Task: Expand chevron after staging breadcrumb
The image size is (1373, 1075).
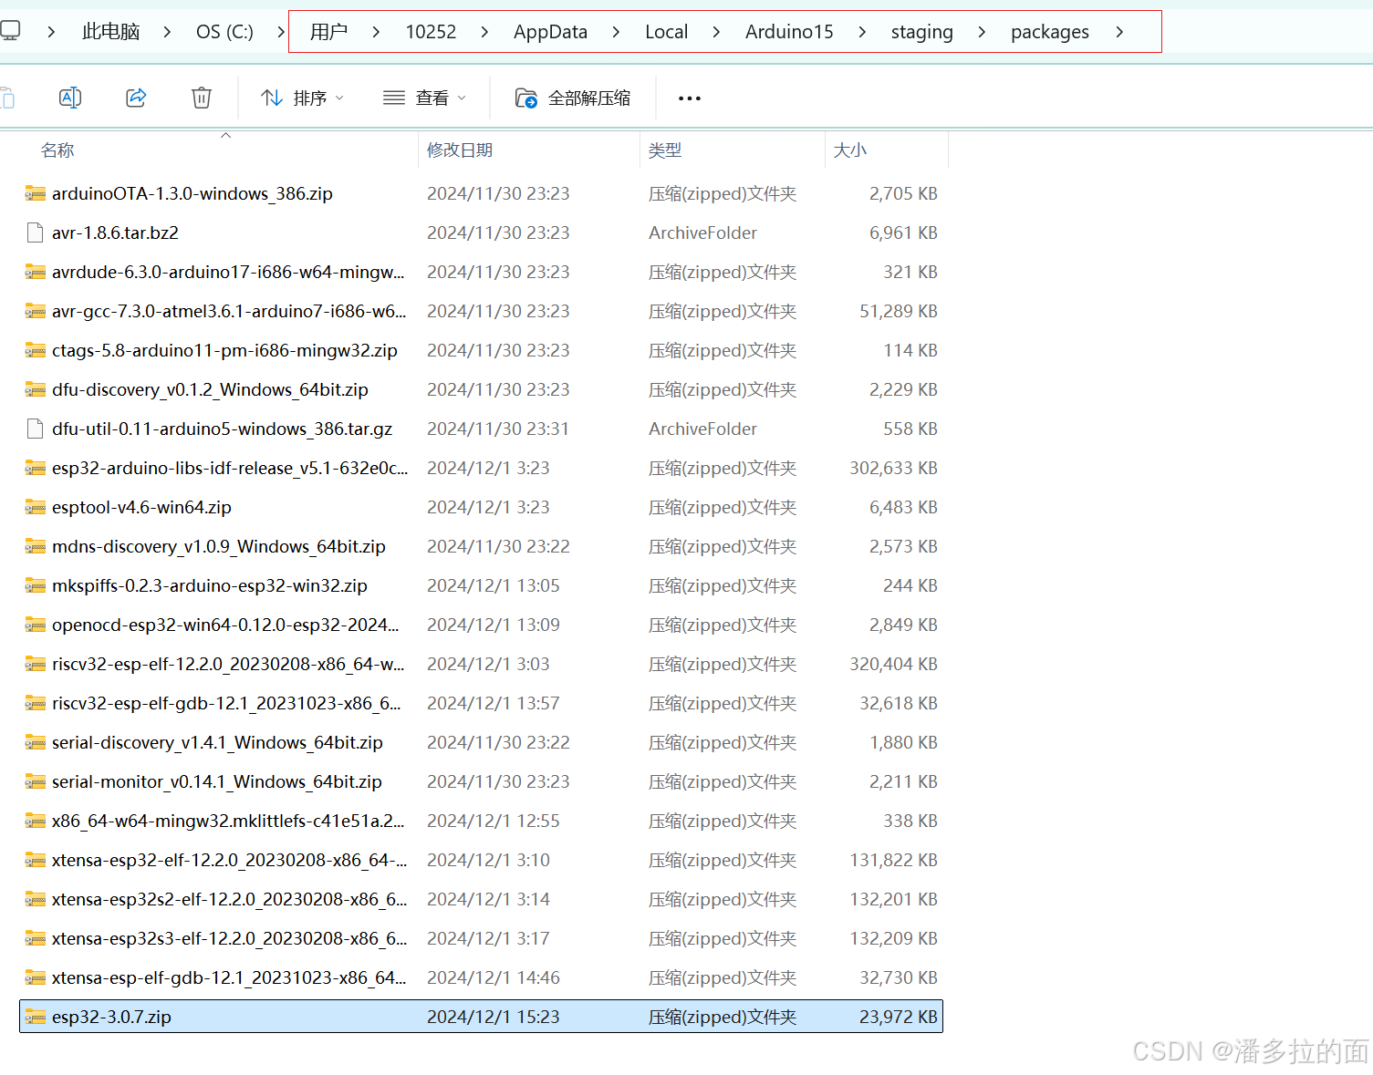Action: [982, 32]
